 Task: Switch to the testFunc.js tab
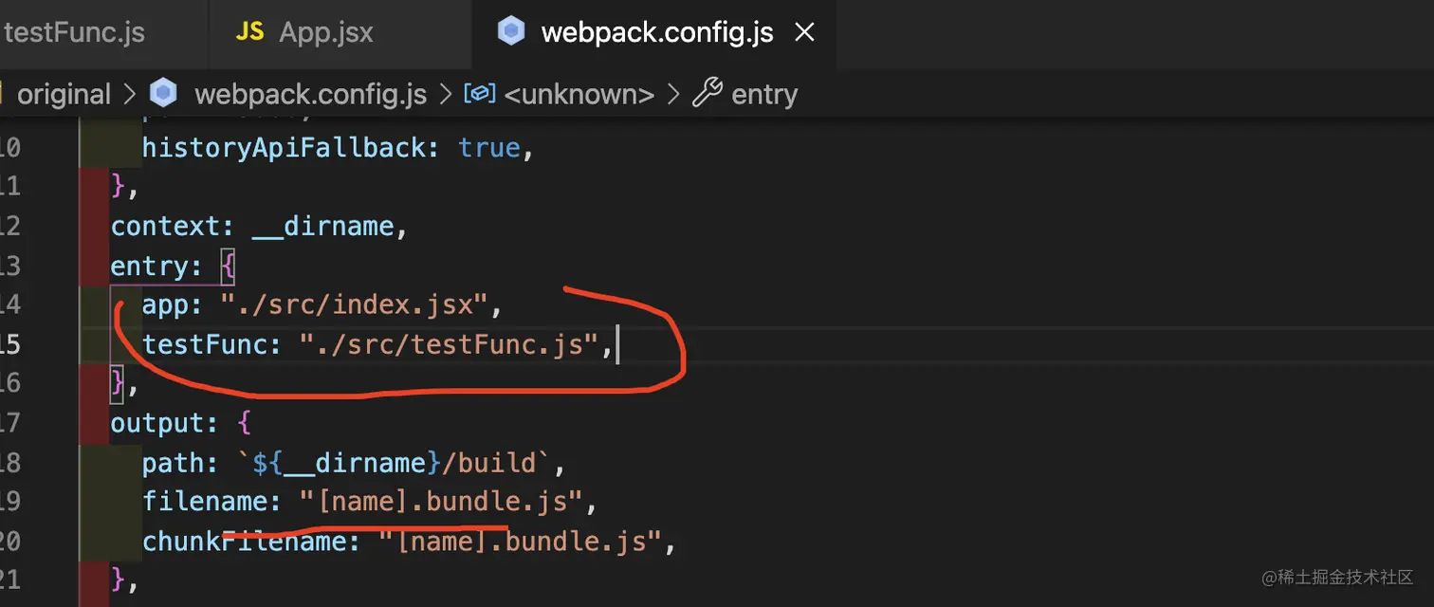pos(74,33)
